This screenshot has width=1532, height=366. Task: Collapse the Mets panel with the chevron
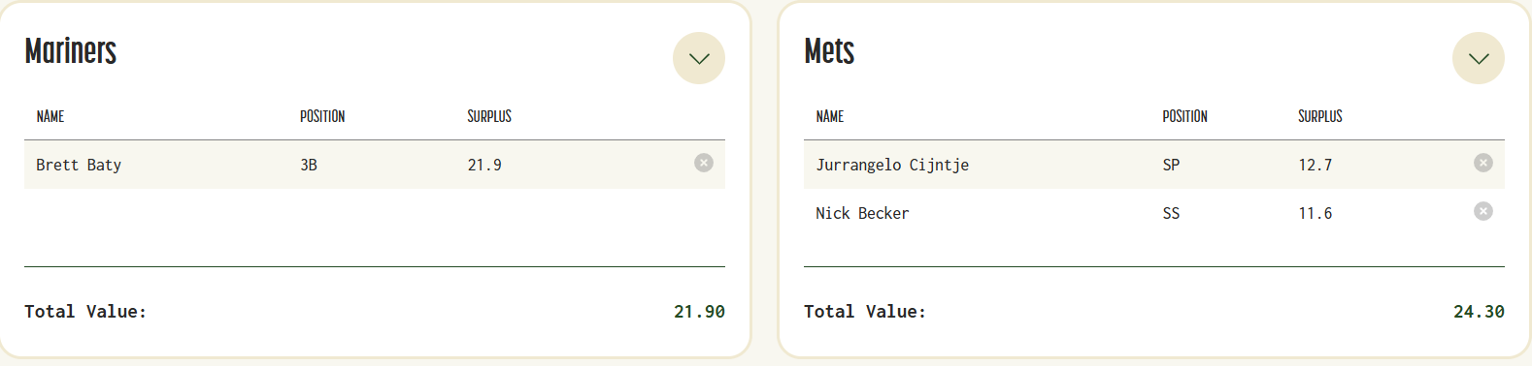pos(1479,58)
